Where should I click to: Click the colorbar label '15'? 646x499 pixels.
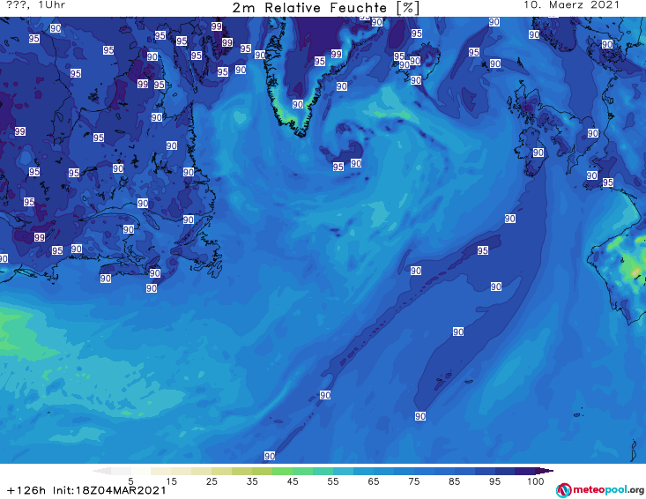click(x=171, y=481)
